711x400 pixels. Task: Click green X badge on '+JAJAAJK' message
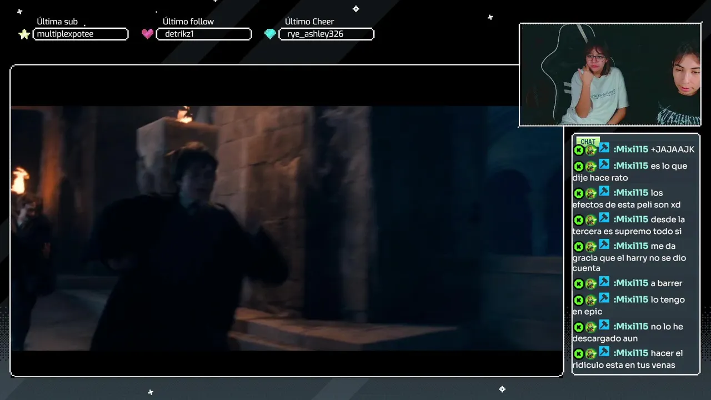[579, 150]
